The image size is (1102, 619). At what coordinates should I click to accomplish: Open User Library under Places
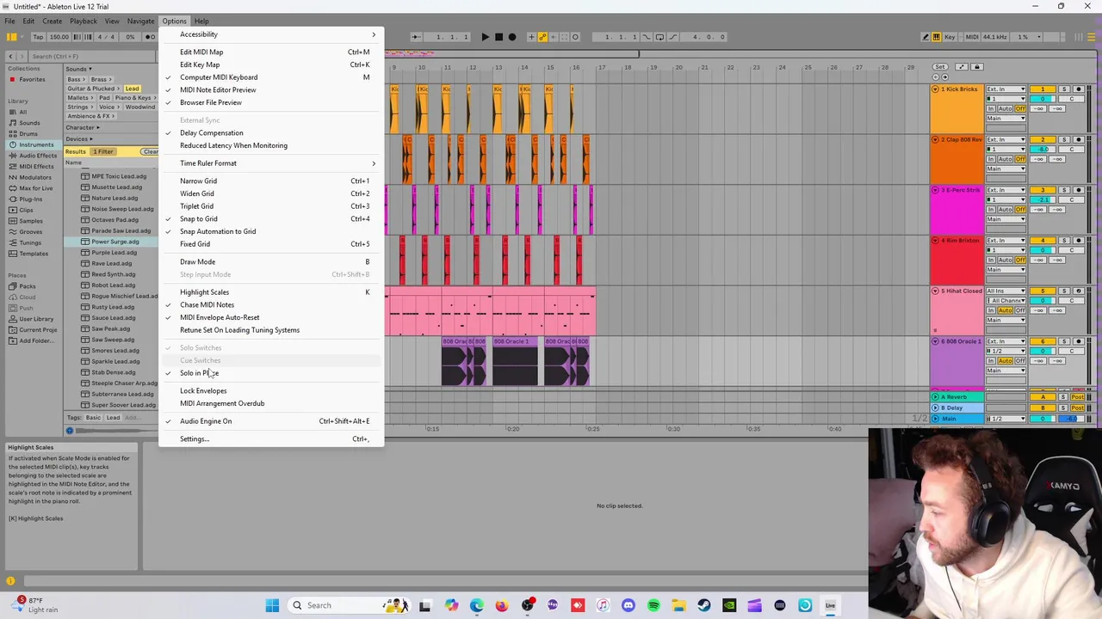[36, 319]
